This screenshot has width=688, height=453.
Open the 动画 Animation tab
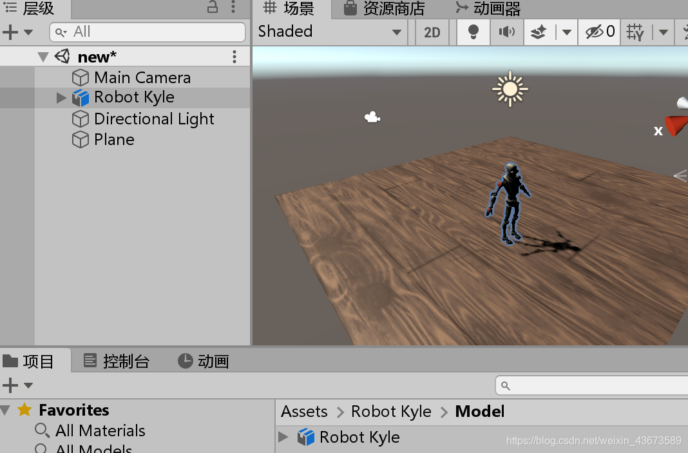[x=204, y=361]
